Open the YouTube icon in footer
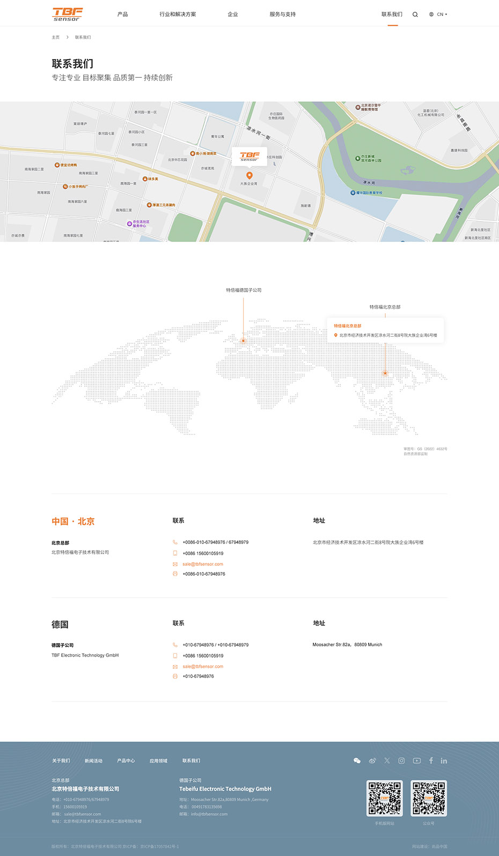Image resolution: width=499 pixels, height=856 pixels. (416, 761)
